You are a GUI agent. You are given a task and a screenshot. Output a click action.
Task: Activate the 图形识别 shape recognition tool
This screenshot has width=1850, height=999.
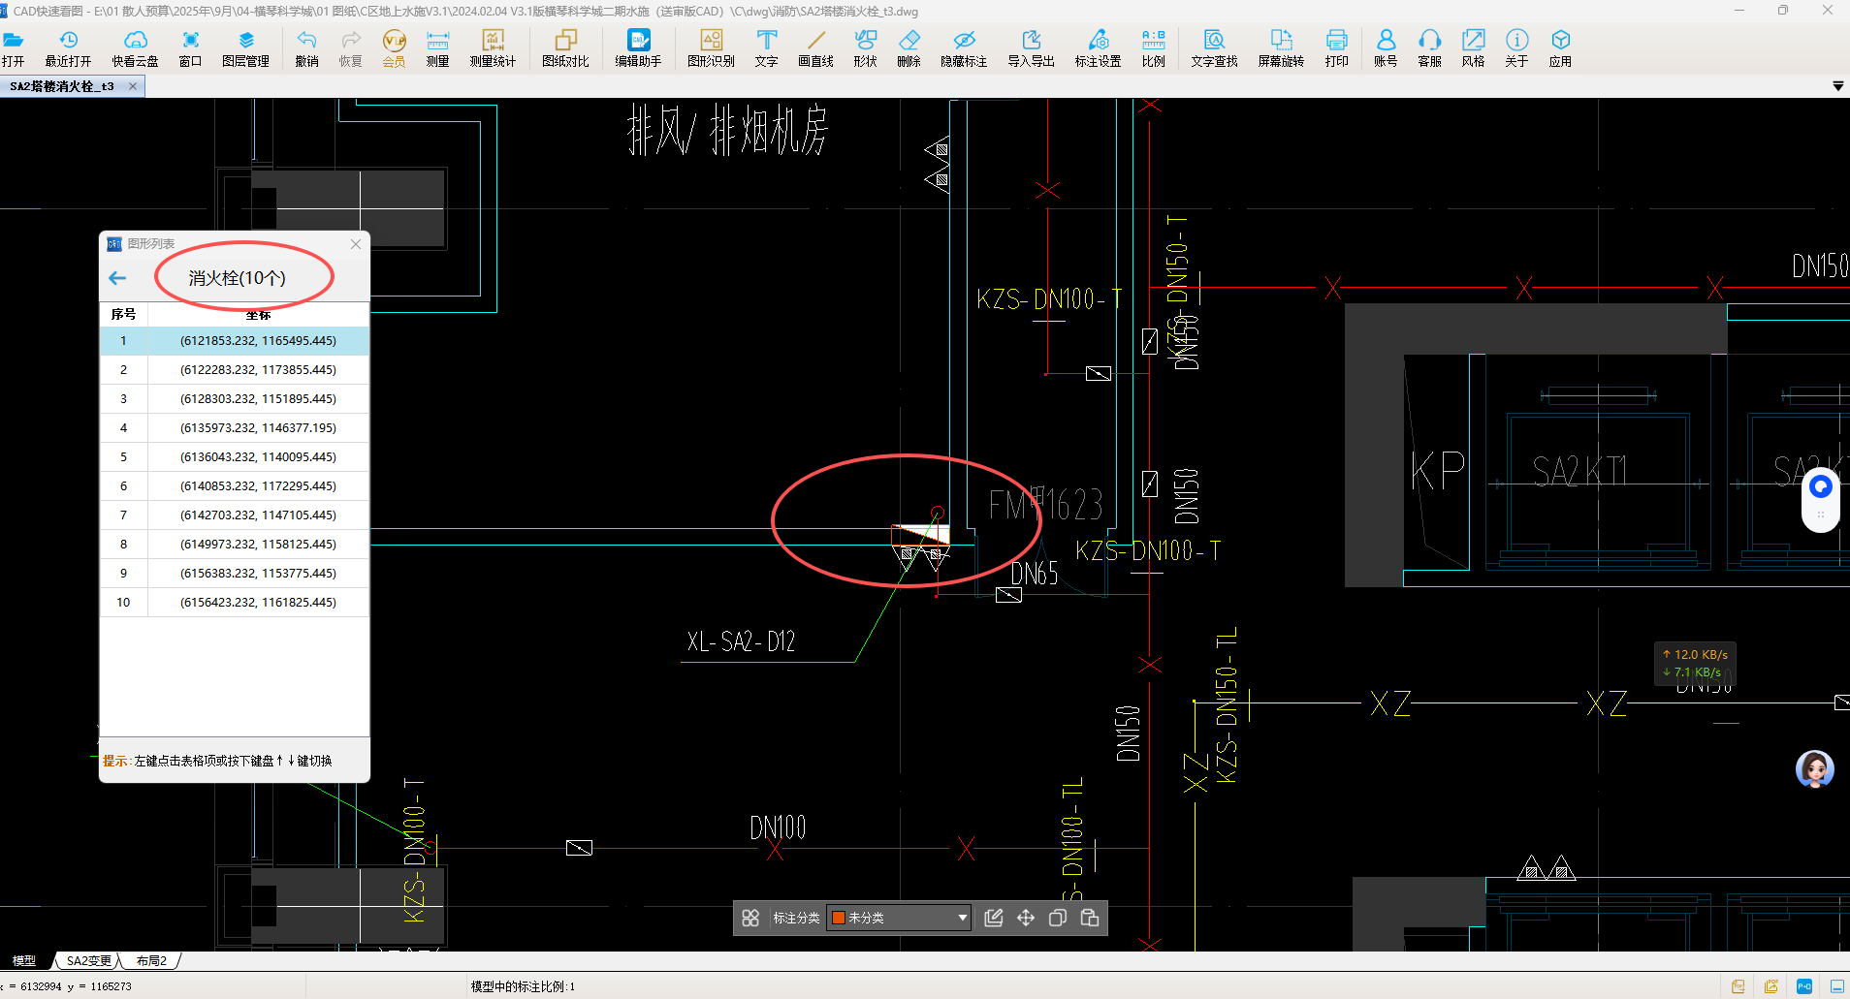pyautogui.click(x=711, y=48)
